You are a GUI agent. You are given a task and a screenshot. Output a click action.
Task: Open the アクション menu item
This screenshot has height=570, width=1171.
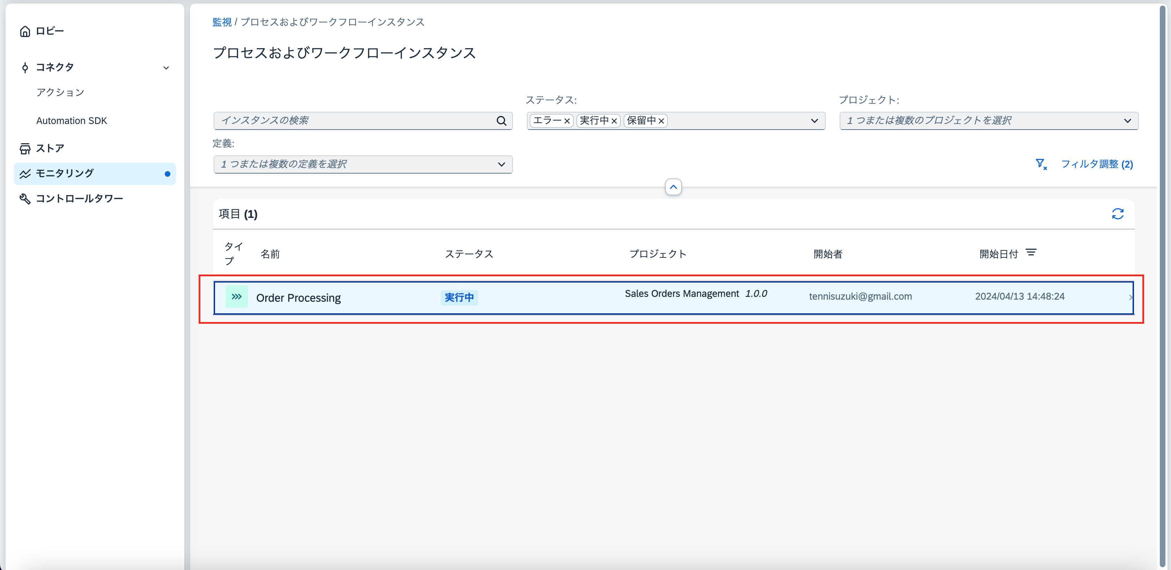60,92
